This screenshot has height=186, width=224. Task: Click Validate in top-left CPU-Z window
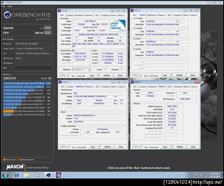pos(106,75)
